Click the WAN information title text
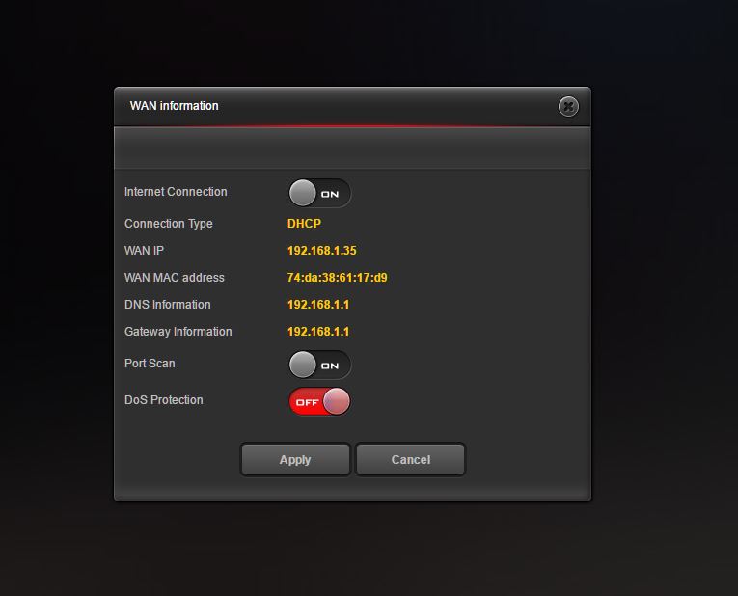The height and width of the screenshot is (596, 738). pos(175,106)
